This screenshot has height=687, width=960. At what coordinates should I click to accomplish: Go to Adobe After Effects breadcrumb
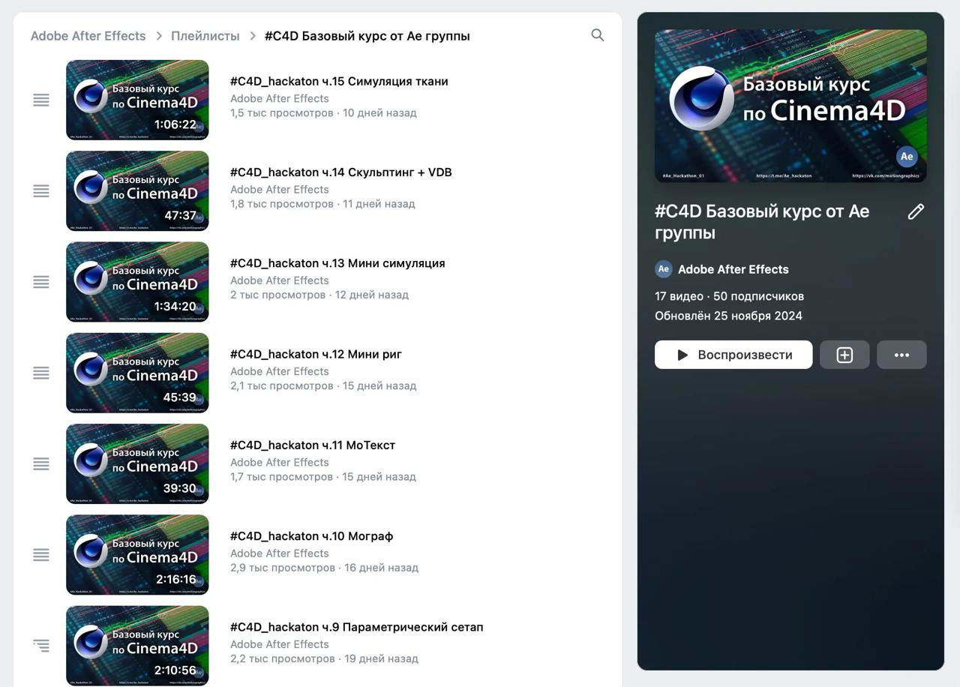pos(88,36)
